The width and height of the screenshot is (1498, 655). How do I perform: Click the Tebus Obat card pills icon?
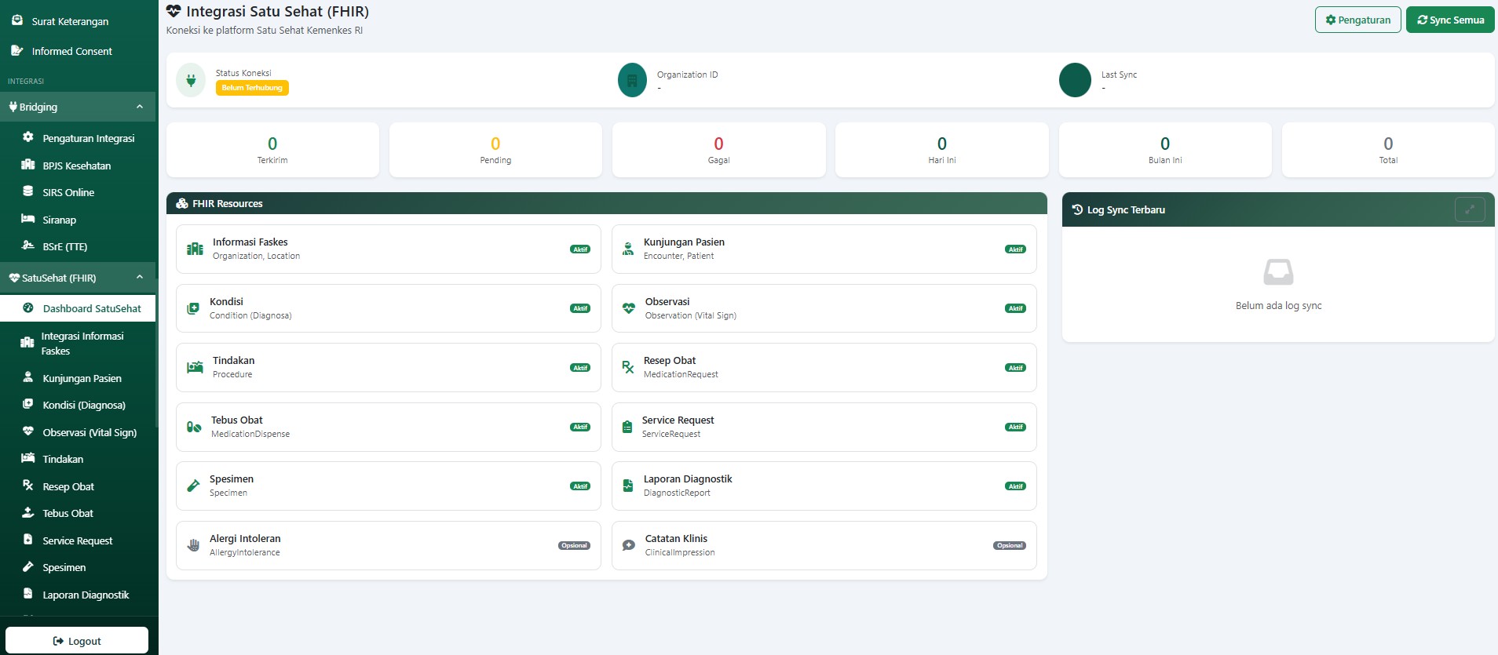coord(194,427)
